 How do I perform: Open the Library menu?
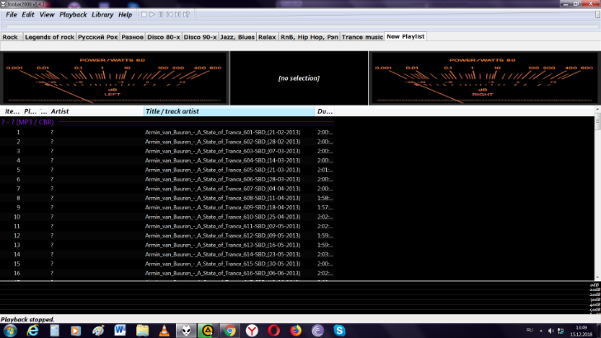(x=102, y=15)
